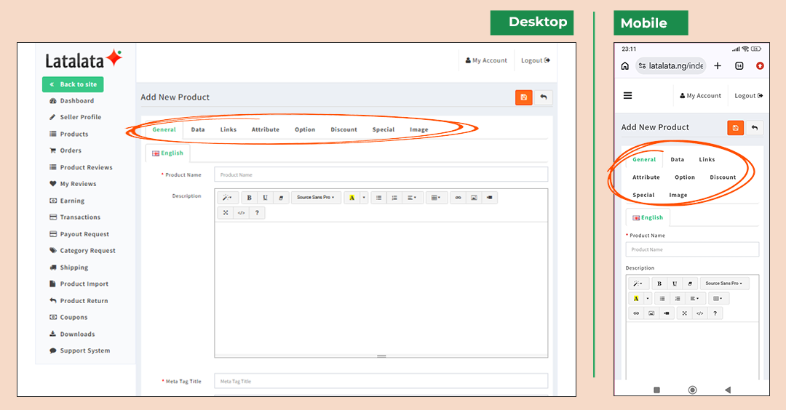The image size is (786, 410).
Task: Open Support System in the sidebar
Action: click(80, 351)
